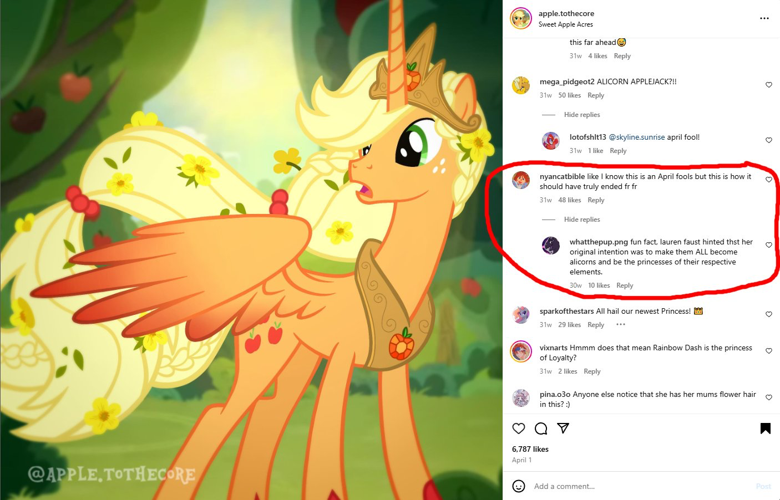Image resolution: width=780 pixels, height=500 pixels.
Task: Share post via paper plane icon
Action: (563, 428)
